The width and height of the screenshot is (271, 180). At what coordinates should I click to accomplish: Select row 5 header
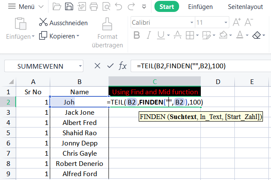pyautogui.click(x=8, y=133)
